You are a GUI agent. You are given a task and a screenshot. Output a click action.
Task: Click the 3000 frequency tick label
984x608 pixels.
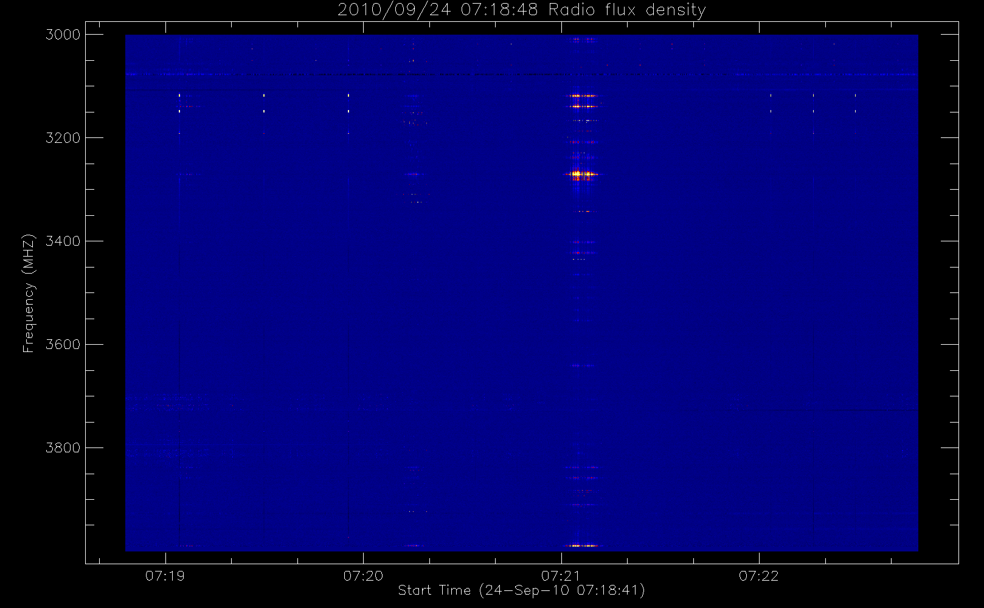63,35
